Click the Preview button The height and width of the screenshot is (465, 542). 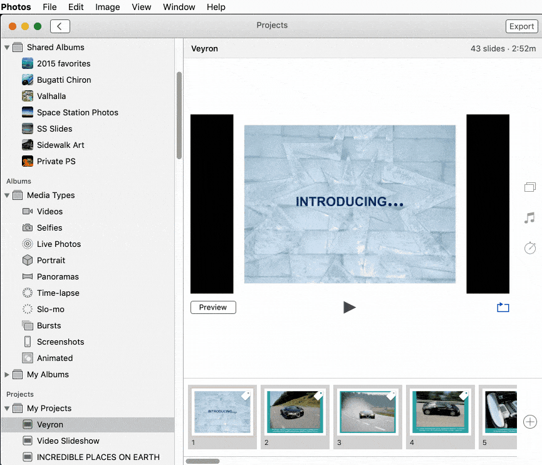pyautogui.click(x=213, y=307)
